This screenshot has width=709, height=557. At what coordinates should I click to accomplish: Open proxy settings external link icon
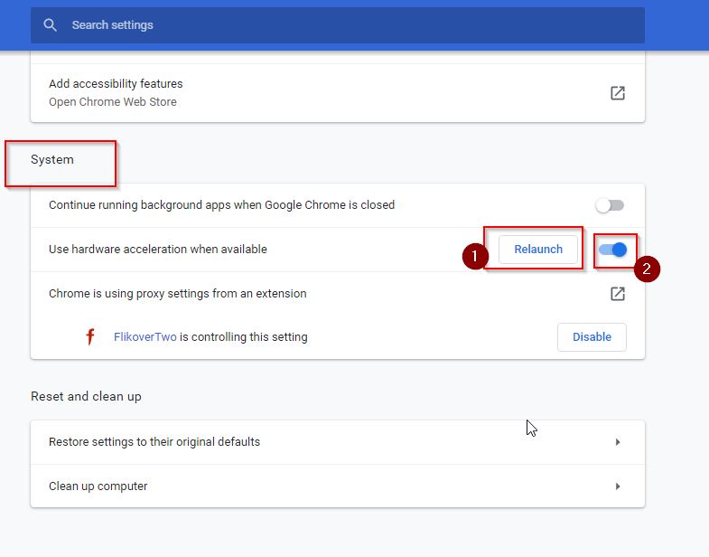click(x=617, y=294)
